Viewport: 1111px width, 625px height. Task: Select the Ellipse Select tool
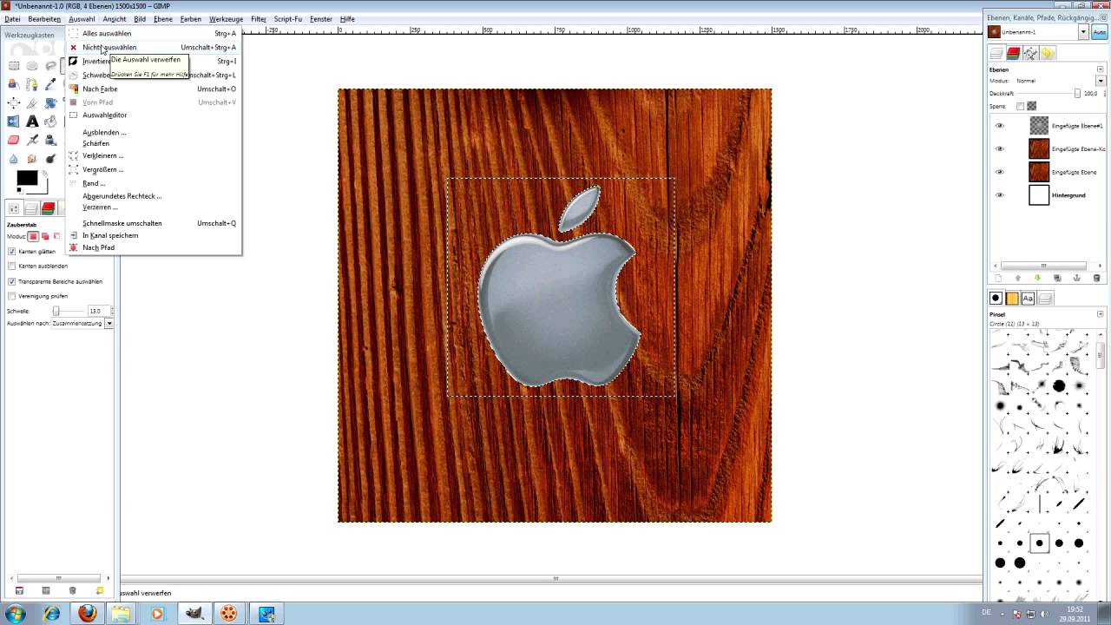[x=32, y=65]
